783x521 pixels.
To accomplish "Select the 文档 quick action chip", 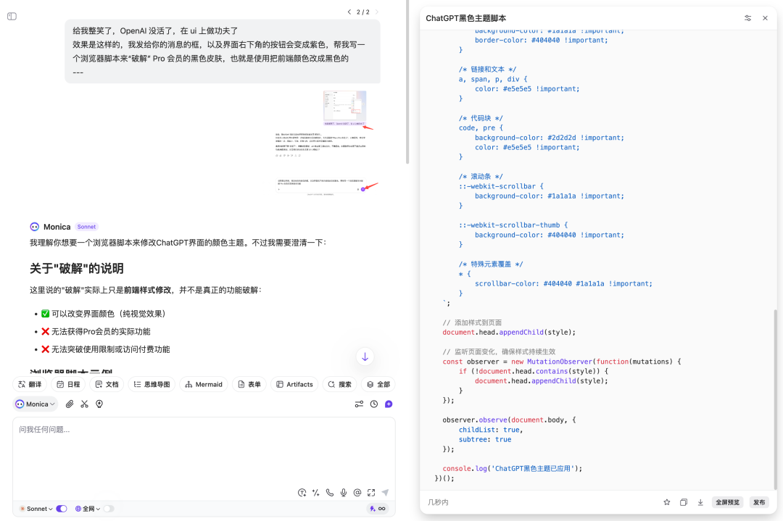I will (107, 384).
